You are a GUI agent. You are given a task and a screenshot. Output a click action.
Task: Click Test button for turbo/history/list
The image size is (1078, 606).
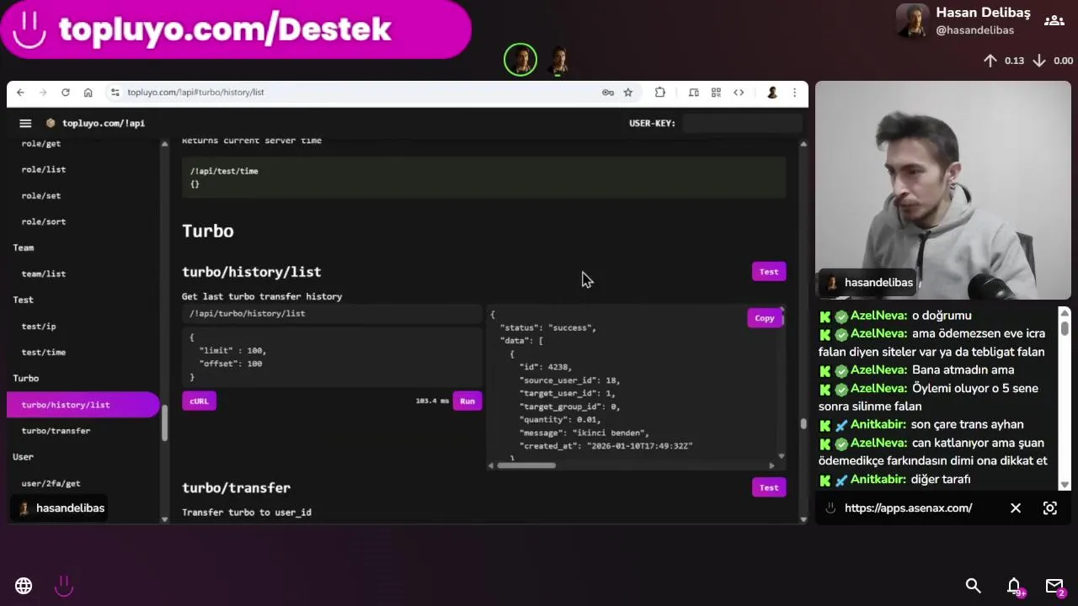tap(769, 272)
